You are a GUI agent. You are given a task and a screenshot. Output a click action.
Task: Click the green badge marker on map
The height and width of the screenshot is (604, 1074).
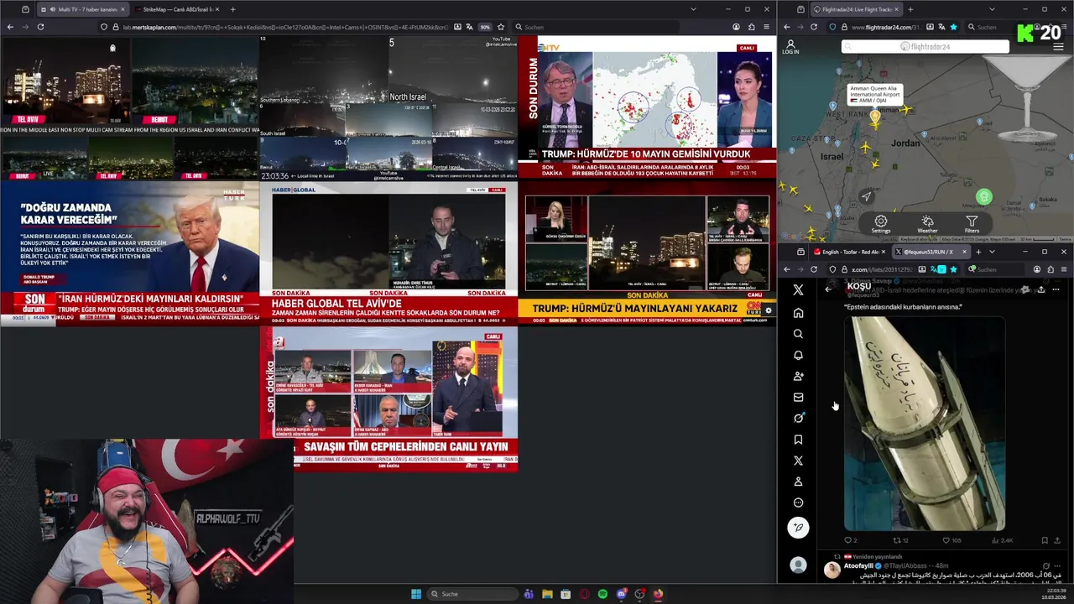pos(984,197)
